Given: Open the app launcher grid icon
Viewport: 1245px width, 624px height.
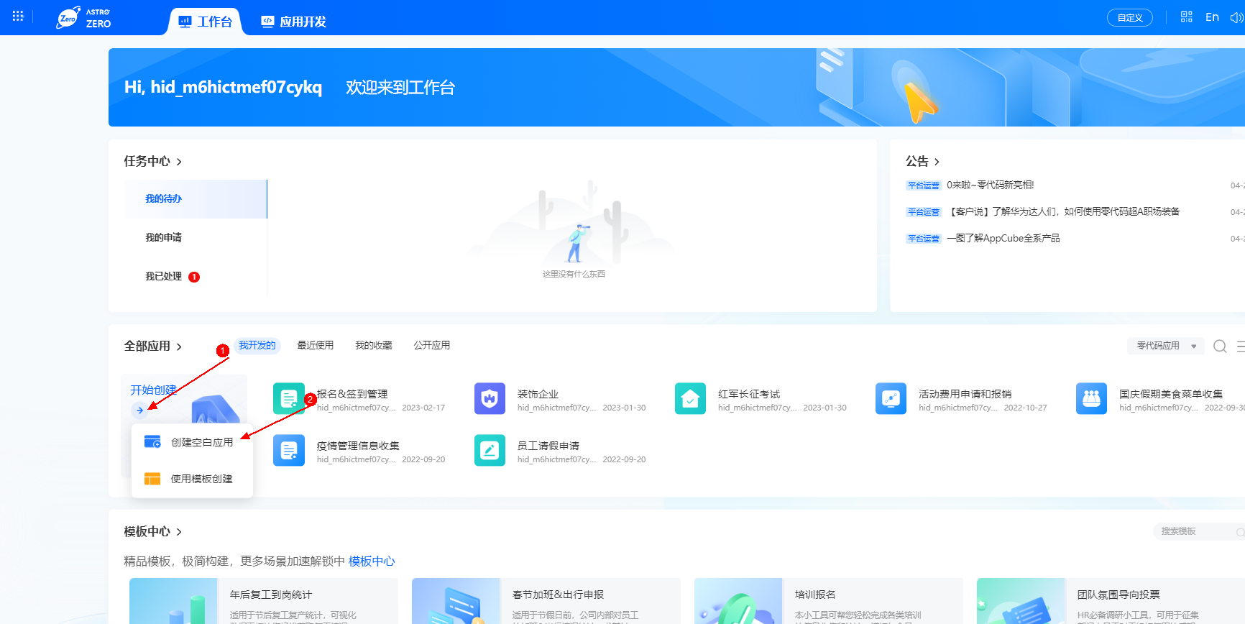Looking at the screenshot, I should pyautogui.click(x=18, y=16).
